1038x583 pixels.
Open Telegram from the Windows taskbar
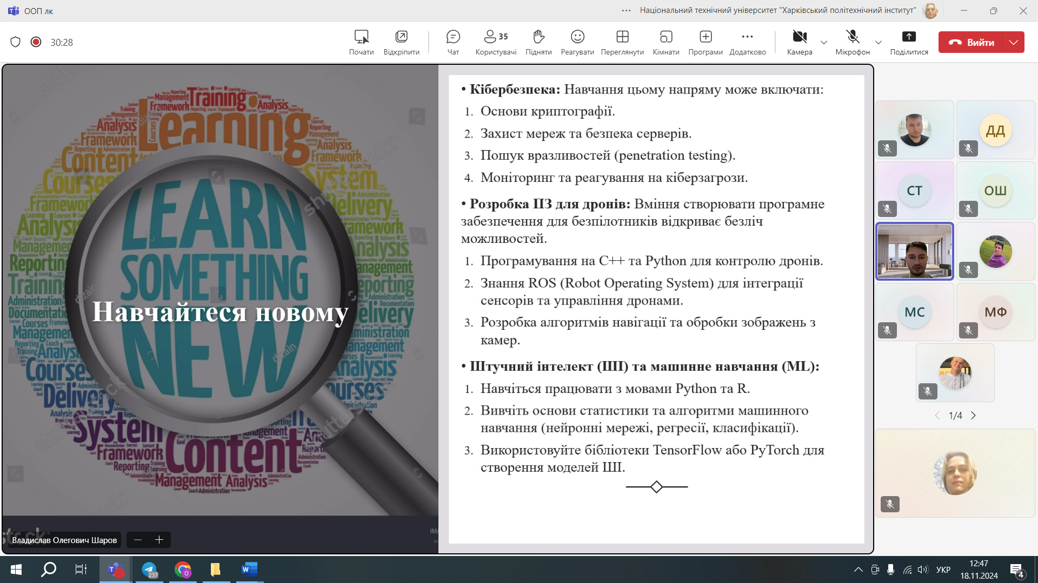[149, 570]
